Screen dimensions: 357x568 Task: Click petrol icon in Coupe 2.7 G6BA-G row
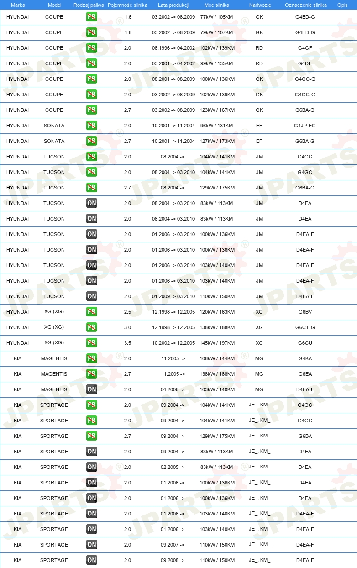92,110
